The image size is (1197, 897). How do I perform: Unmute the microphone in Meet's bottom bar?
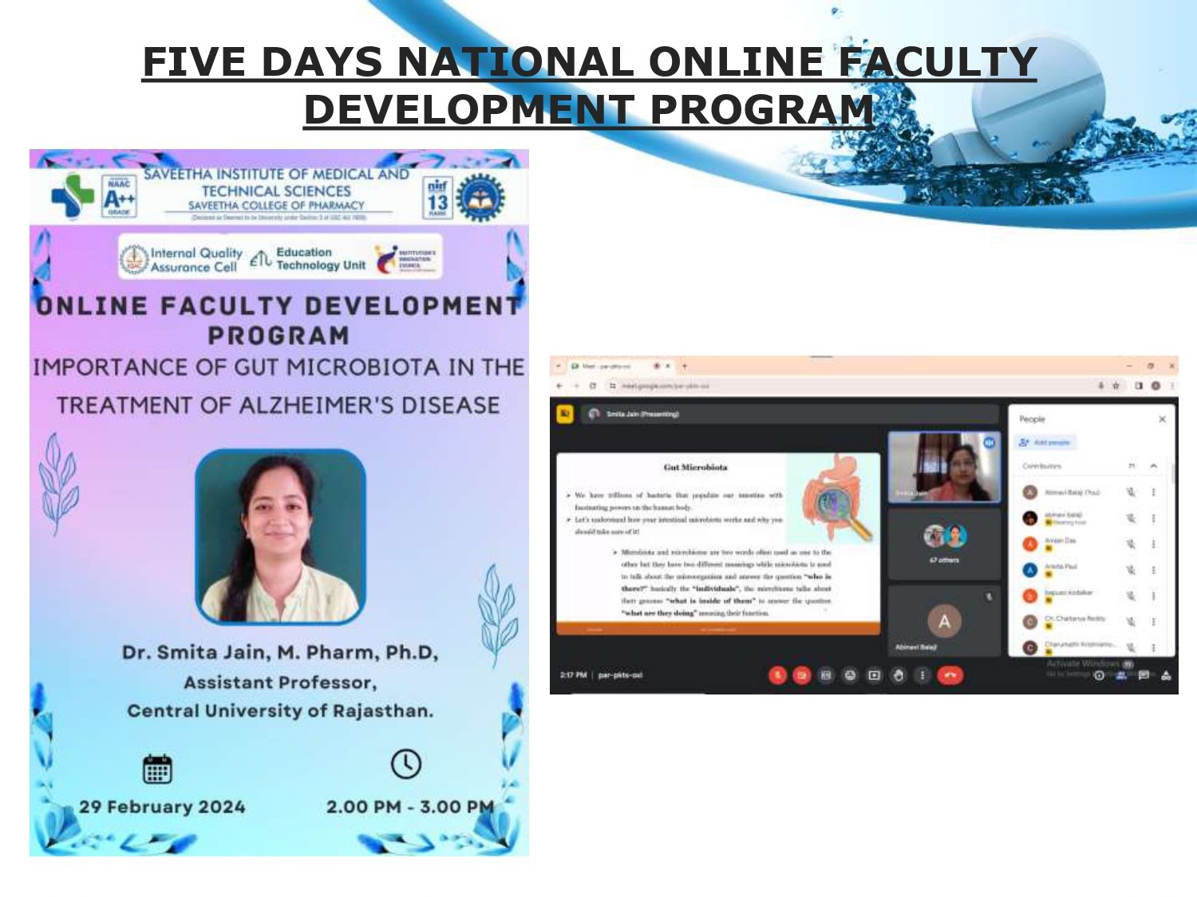[x=777, y=675]
